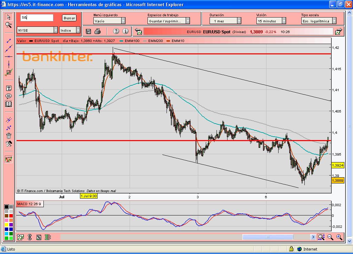Open the Indice type dropdown
This screenshot has width=353, height=254.
pos(70,30)
